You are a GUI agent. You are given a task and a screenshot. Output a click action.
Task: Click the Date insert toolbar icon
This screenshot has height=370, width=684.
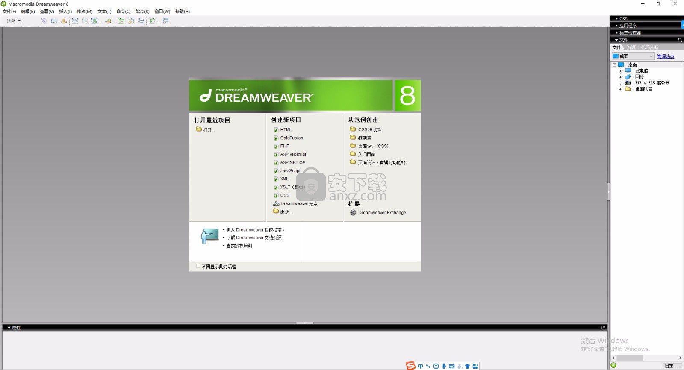tap(121, 21)
